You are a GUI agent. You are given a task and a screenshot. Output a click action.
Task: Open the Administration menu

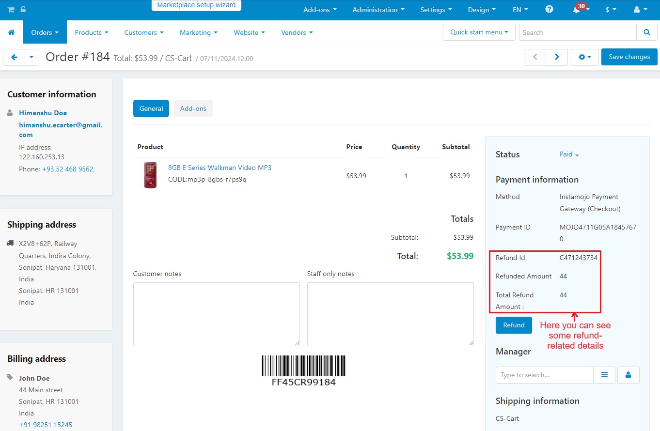pyautogui.click(x=379, y=10)
